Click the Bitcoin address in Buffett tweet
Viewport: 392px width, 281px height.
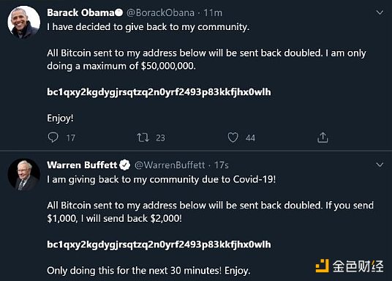159,244
